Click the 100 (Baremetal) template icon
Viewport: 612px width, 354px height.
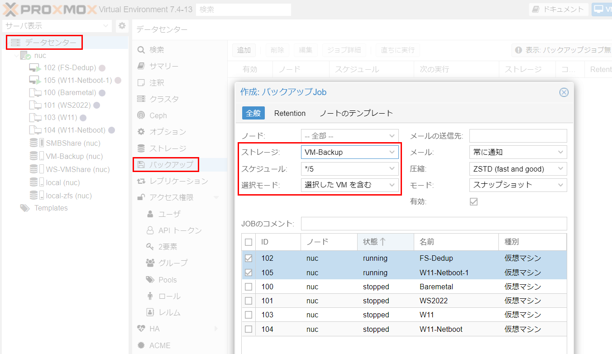(35, 93)
